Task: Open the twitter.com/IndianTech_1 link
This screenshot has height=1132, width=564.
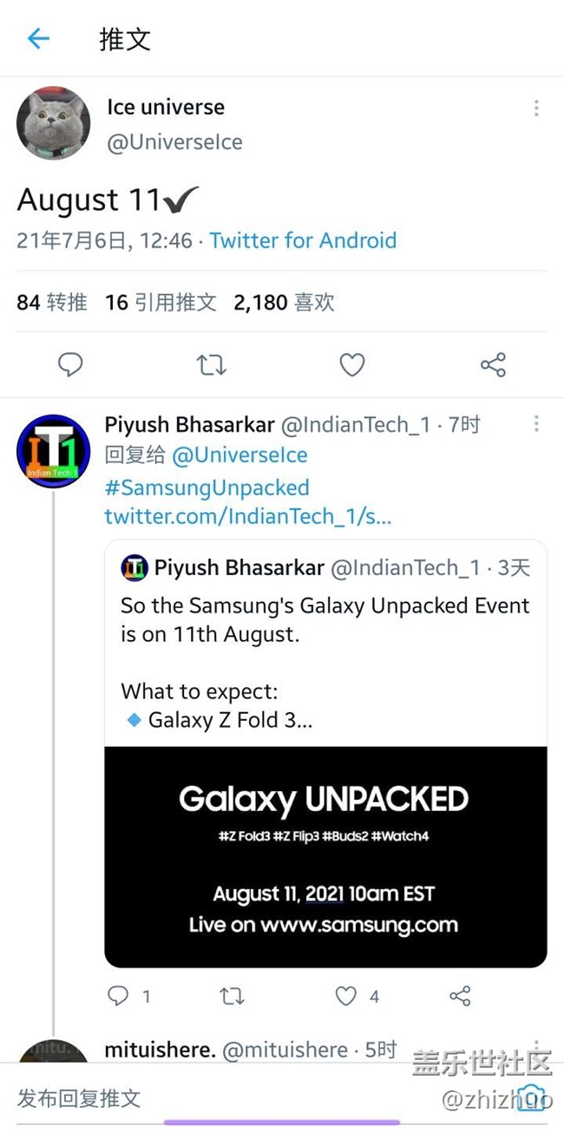Action: (248, 517)
